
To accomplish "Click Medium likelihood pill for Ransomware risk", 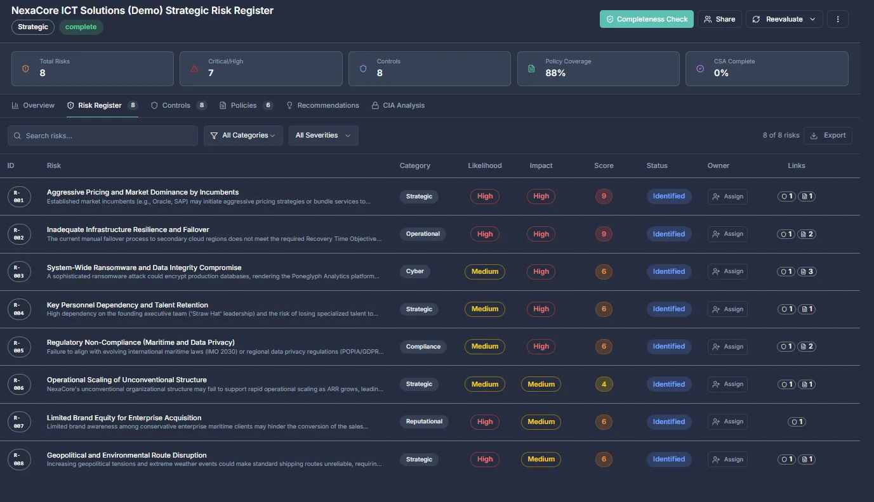I will [485, 271].
